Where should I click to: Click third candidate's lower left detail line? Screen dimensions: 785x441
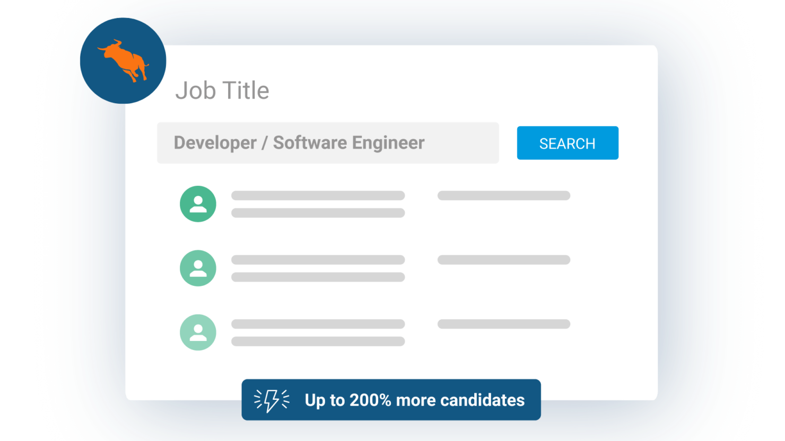(318, 341)
